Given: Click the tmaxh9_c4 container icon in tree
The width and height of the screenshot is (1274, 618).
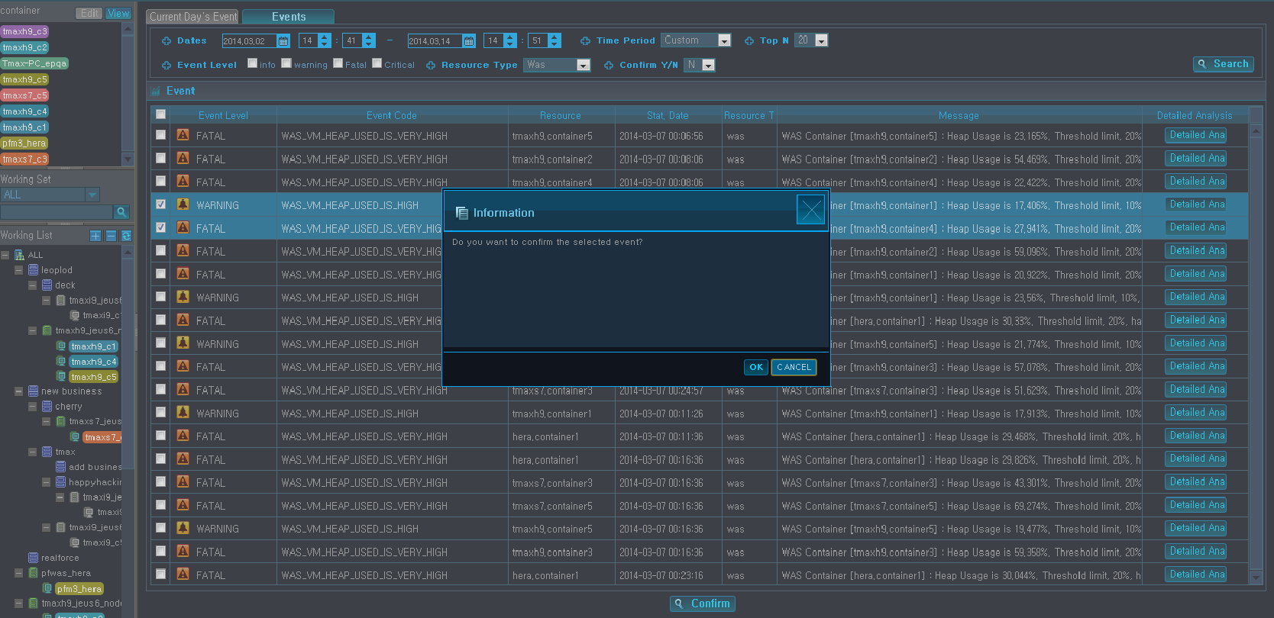Looking at the screenshot, I should tap(61, 362).
